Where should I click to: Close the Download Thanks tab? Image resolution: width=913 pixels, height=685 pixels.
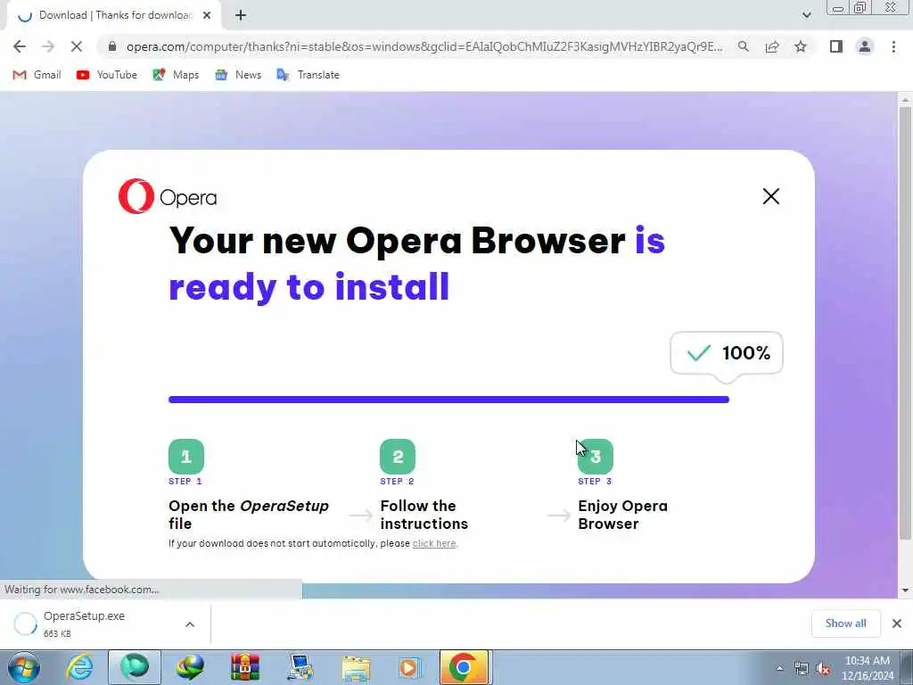click(207, 16)
